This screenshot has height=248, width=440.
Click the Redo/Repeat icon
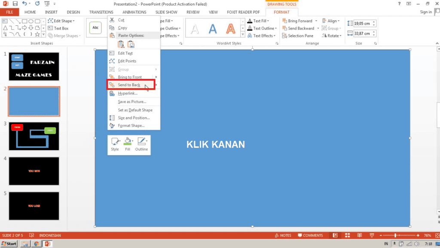pos(37,3)
